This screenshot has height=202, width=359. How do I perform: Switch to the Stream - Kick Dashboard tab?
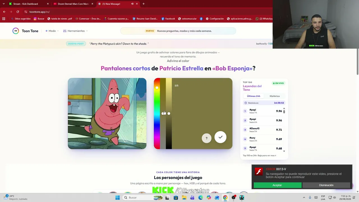(x=28, y=4)
